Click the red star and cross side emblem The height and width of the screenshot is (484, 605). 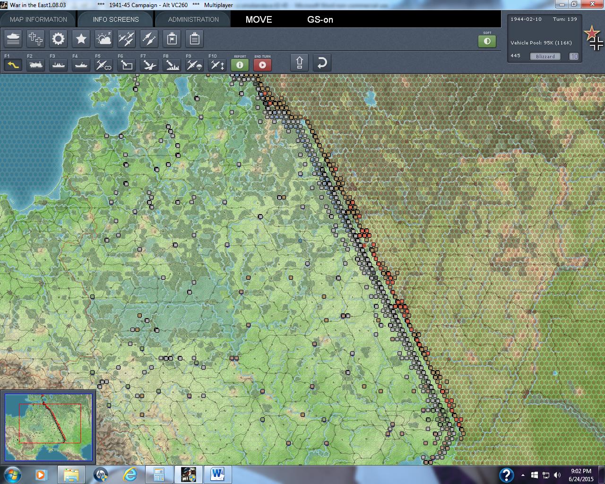594,38
